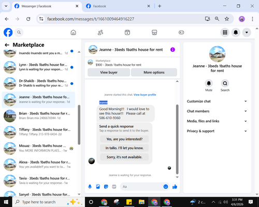Choose a GIF icon
The height and width of the screenshot is (207, 259).
pyautogui.click(x=114, y=186)
